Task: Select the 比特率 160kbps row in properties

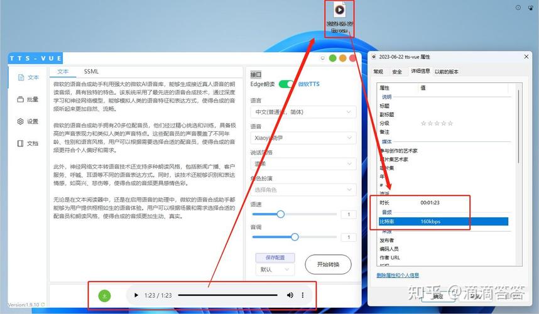Action: [443, 222]
